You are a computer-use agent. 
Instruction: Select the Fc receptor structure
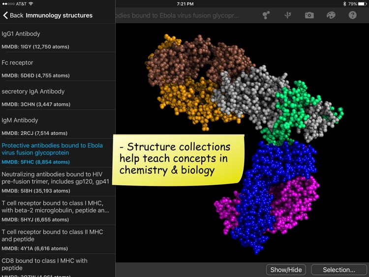58,66
